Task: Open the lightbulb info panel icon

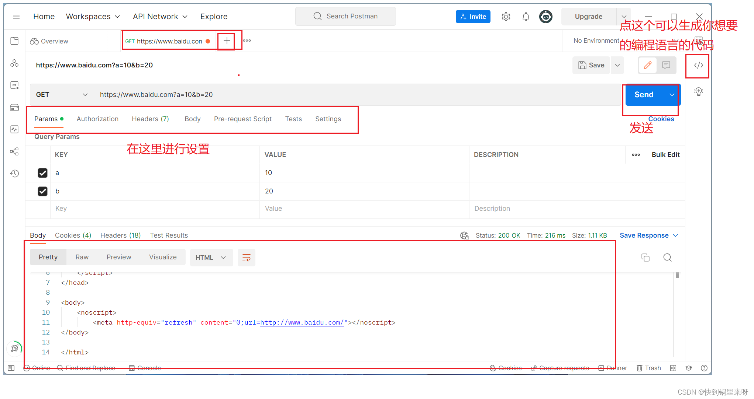Action: point(698,91)
